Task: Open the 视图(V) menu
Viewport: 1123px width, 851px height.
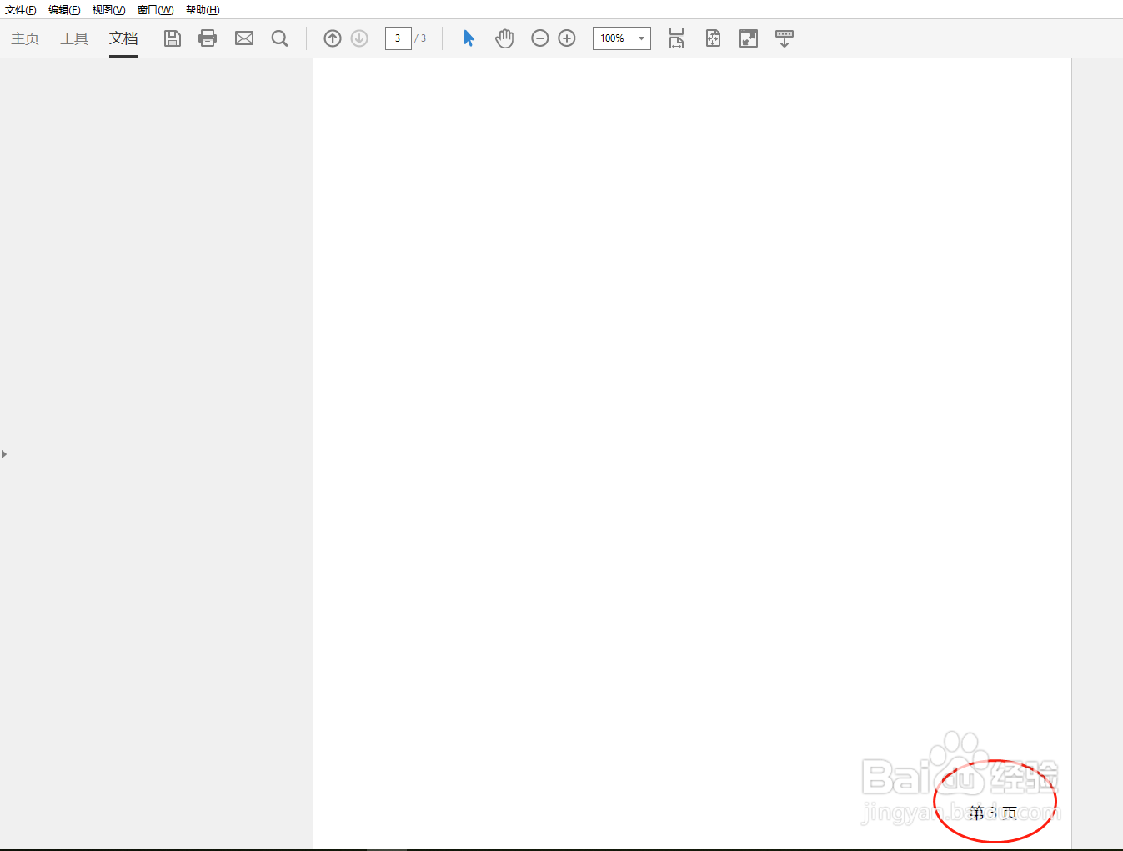Action: (108, 10)
